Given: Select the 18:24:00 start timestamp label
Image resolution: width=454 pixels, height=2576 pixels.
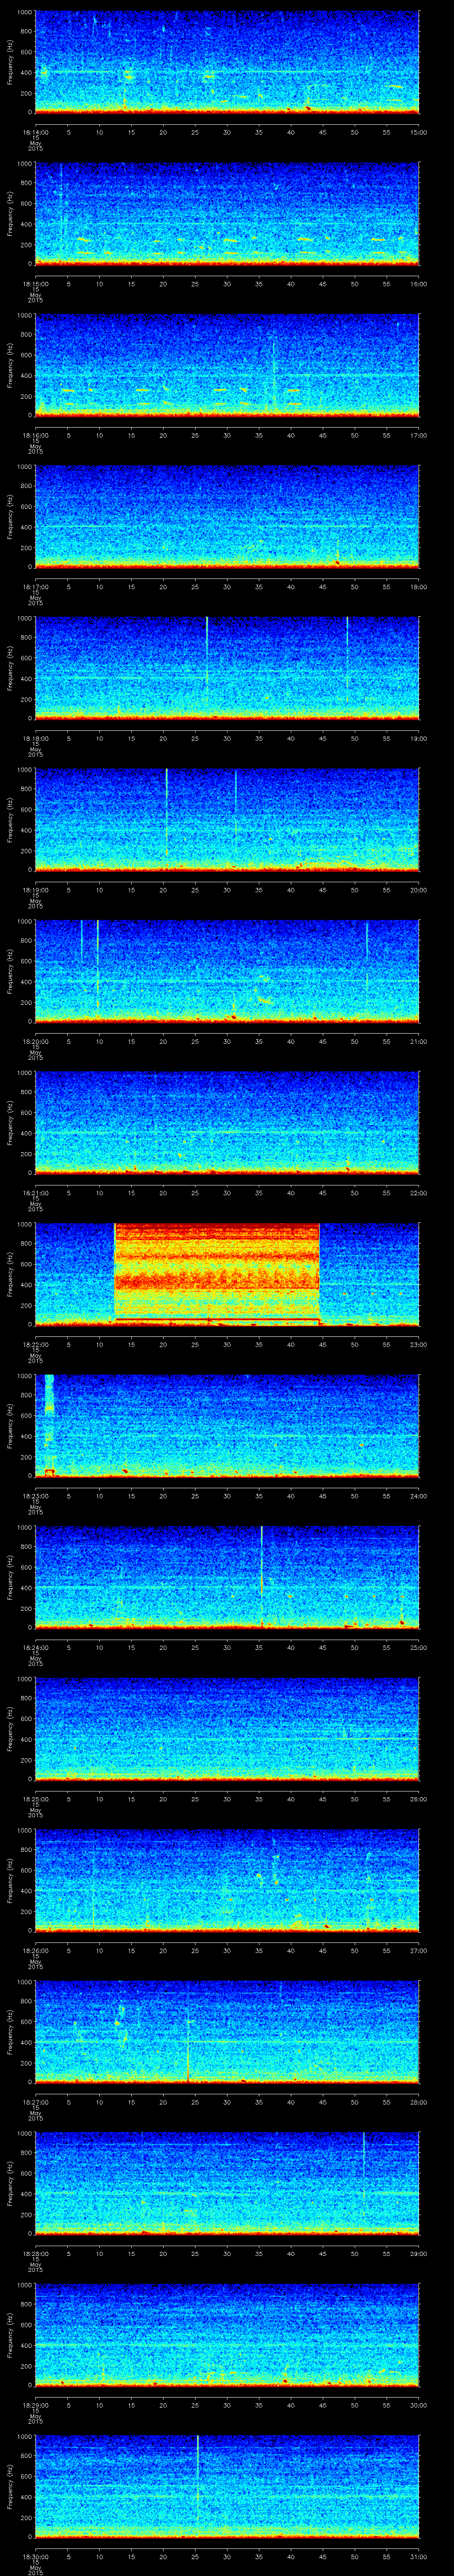Looking at the screenshot, I should [x=35, y=1647].
